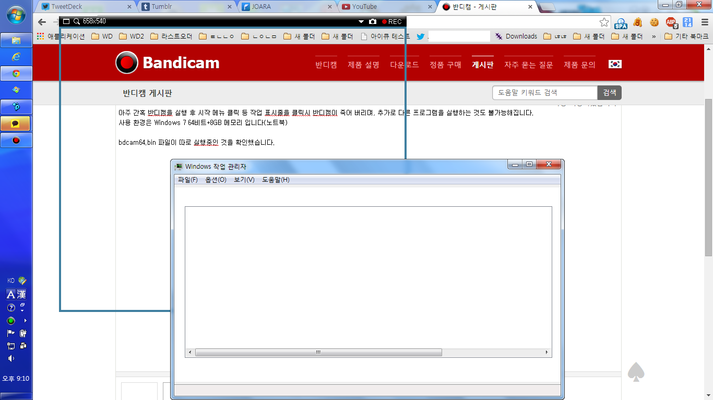Open the 제품 문의 nav item
This screenshot has width=713, height=400.
579,65
